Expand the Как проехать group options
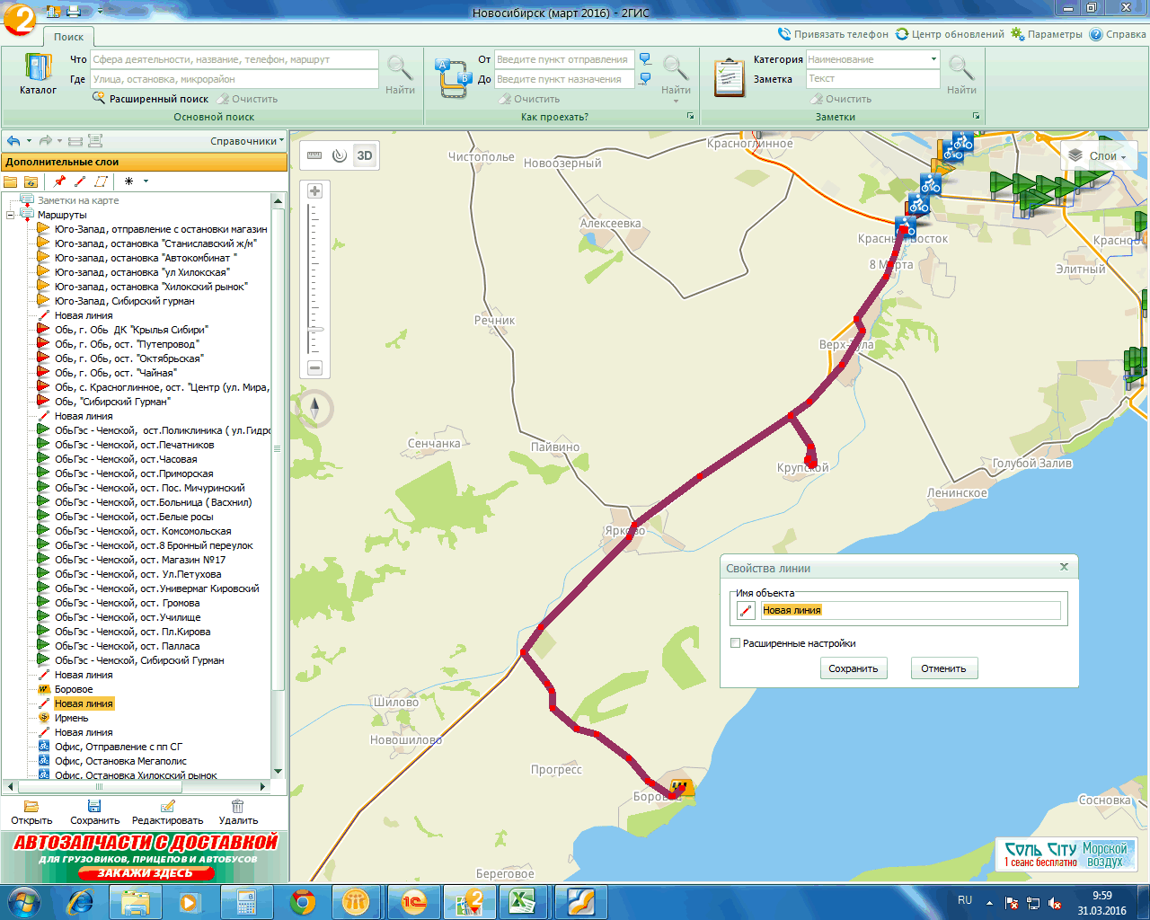 (x=691, y=117)
